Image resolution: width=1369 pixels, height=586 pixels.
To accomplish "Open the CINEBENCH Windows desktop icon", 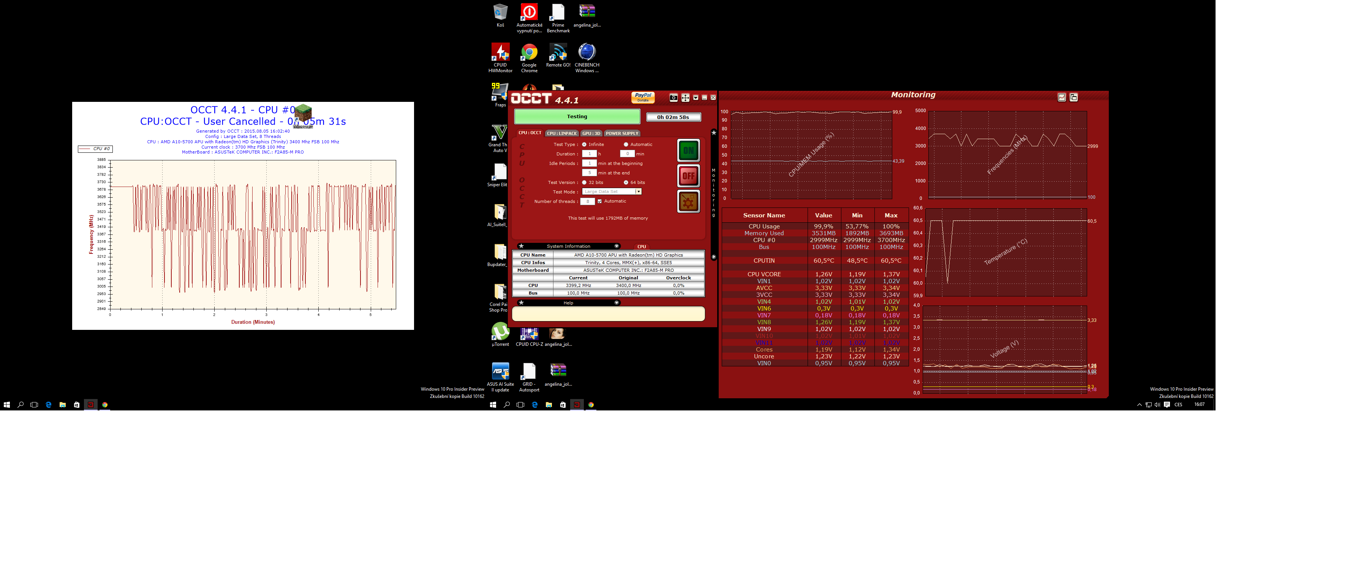I will 587,58.
